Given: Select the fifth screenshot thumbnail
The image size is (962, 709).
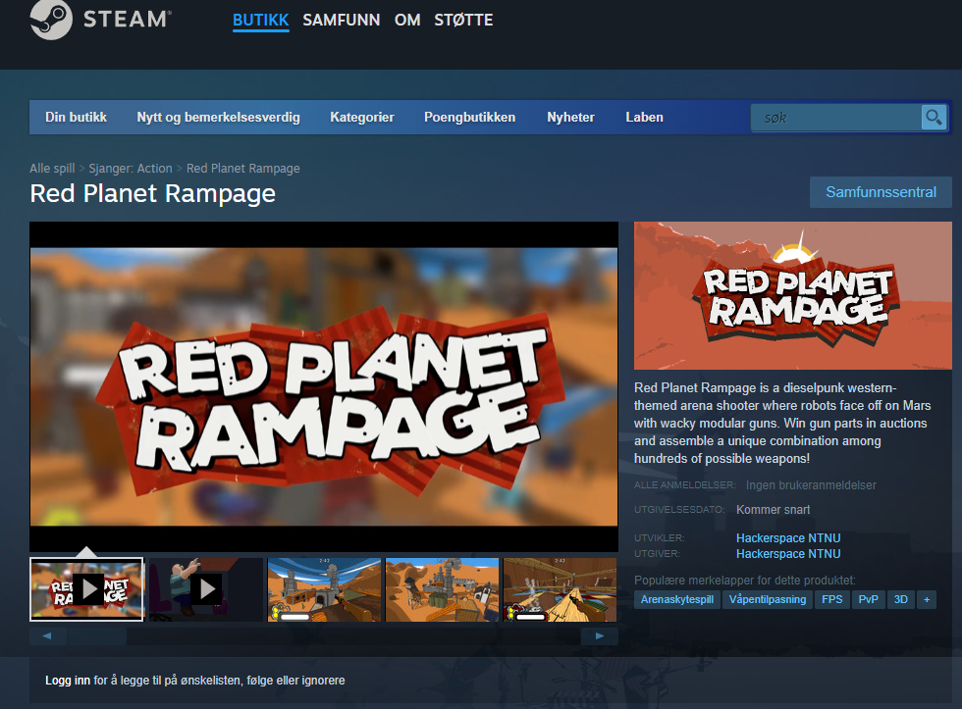Looking at the screenshot, I should pyautogui.click(x=561, y=589).
